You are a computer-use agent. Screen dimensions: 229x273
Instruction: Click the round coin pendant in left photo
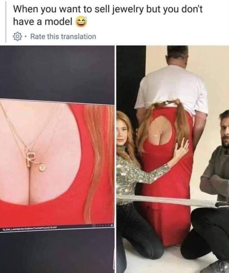(42, 167)
